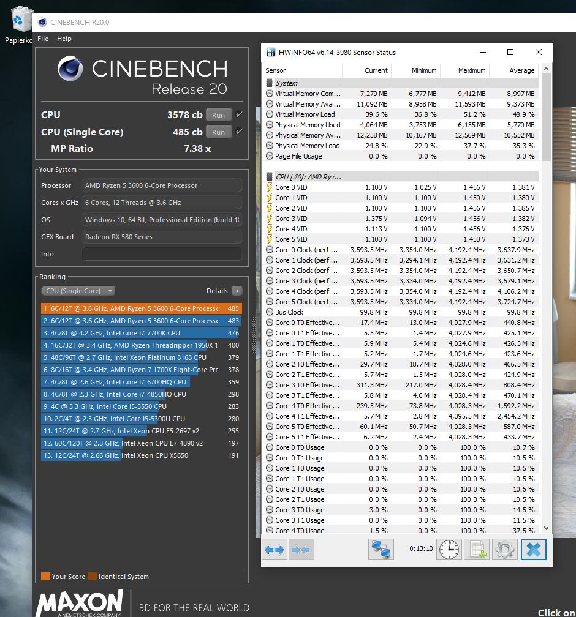Viewport: 576px width, 617px height.
Task: Click circle icon beside Page File Usage
Action: [270, 156]
